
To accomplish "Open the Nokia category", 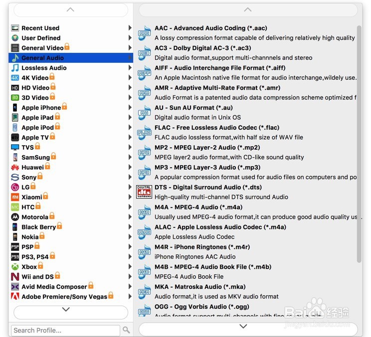I will pos(71,237).
